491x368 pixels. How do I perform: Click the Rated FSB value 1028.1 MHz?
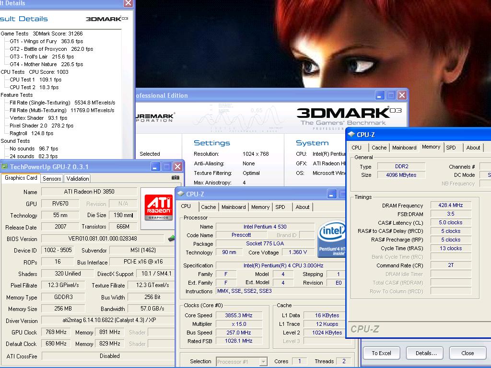click(x=239, y=341)
